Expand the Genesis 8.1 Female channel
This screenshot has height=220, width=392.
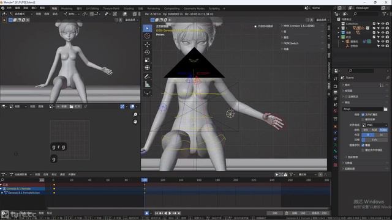coord(1,189)
